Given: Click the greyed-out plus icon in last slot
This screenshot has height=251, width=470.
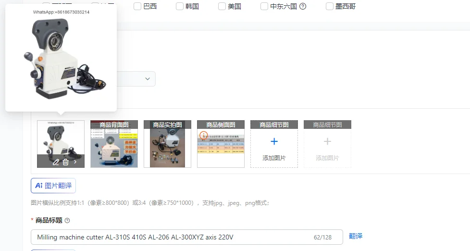Looking at the screenshot, I should [x=327, y=141].
